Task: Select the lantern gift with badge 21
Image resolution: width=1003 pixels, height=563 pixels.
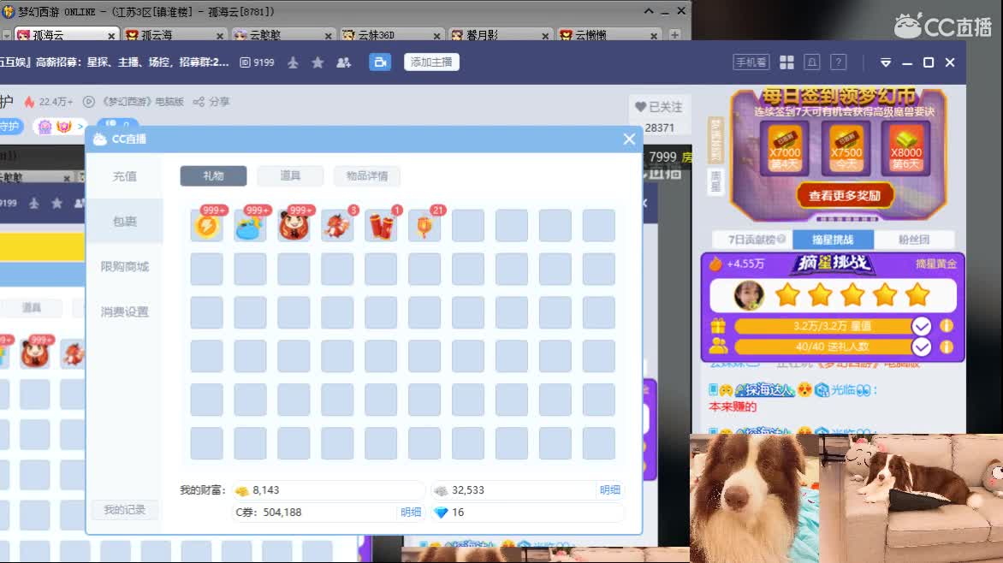Action: pyautogui.click(x=424, y=225)
